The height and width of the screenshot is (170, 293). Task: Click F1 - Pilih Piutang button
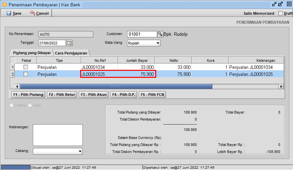pos(28,95)
